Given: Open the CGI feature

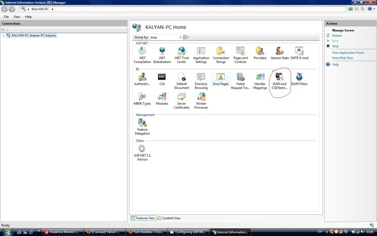Looking at the screenshot, I should [162, 79].
